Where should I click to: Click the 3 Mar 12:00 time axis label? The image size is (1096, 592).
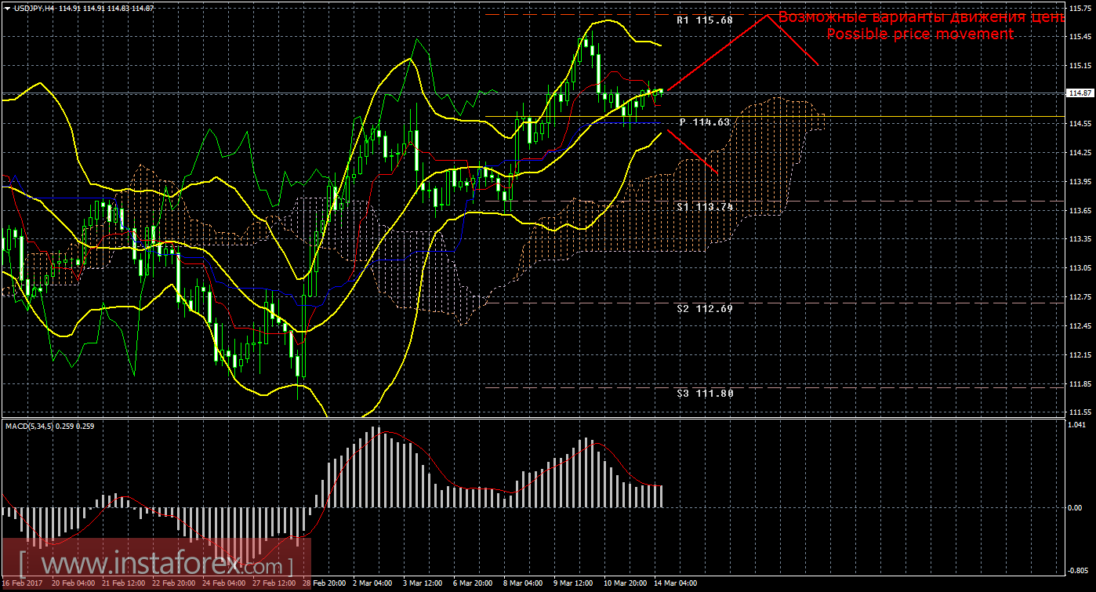[x=422, y=584]
